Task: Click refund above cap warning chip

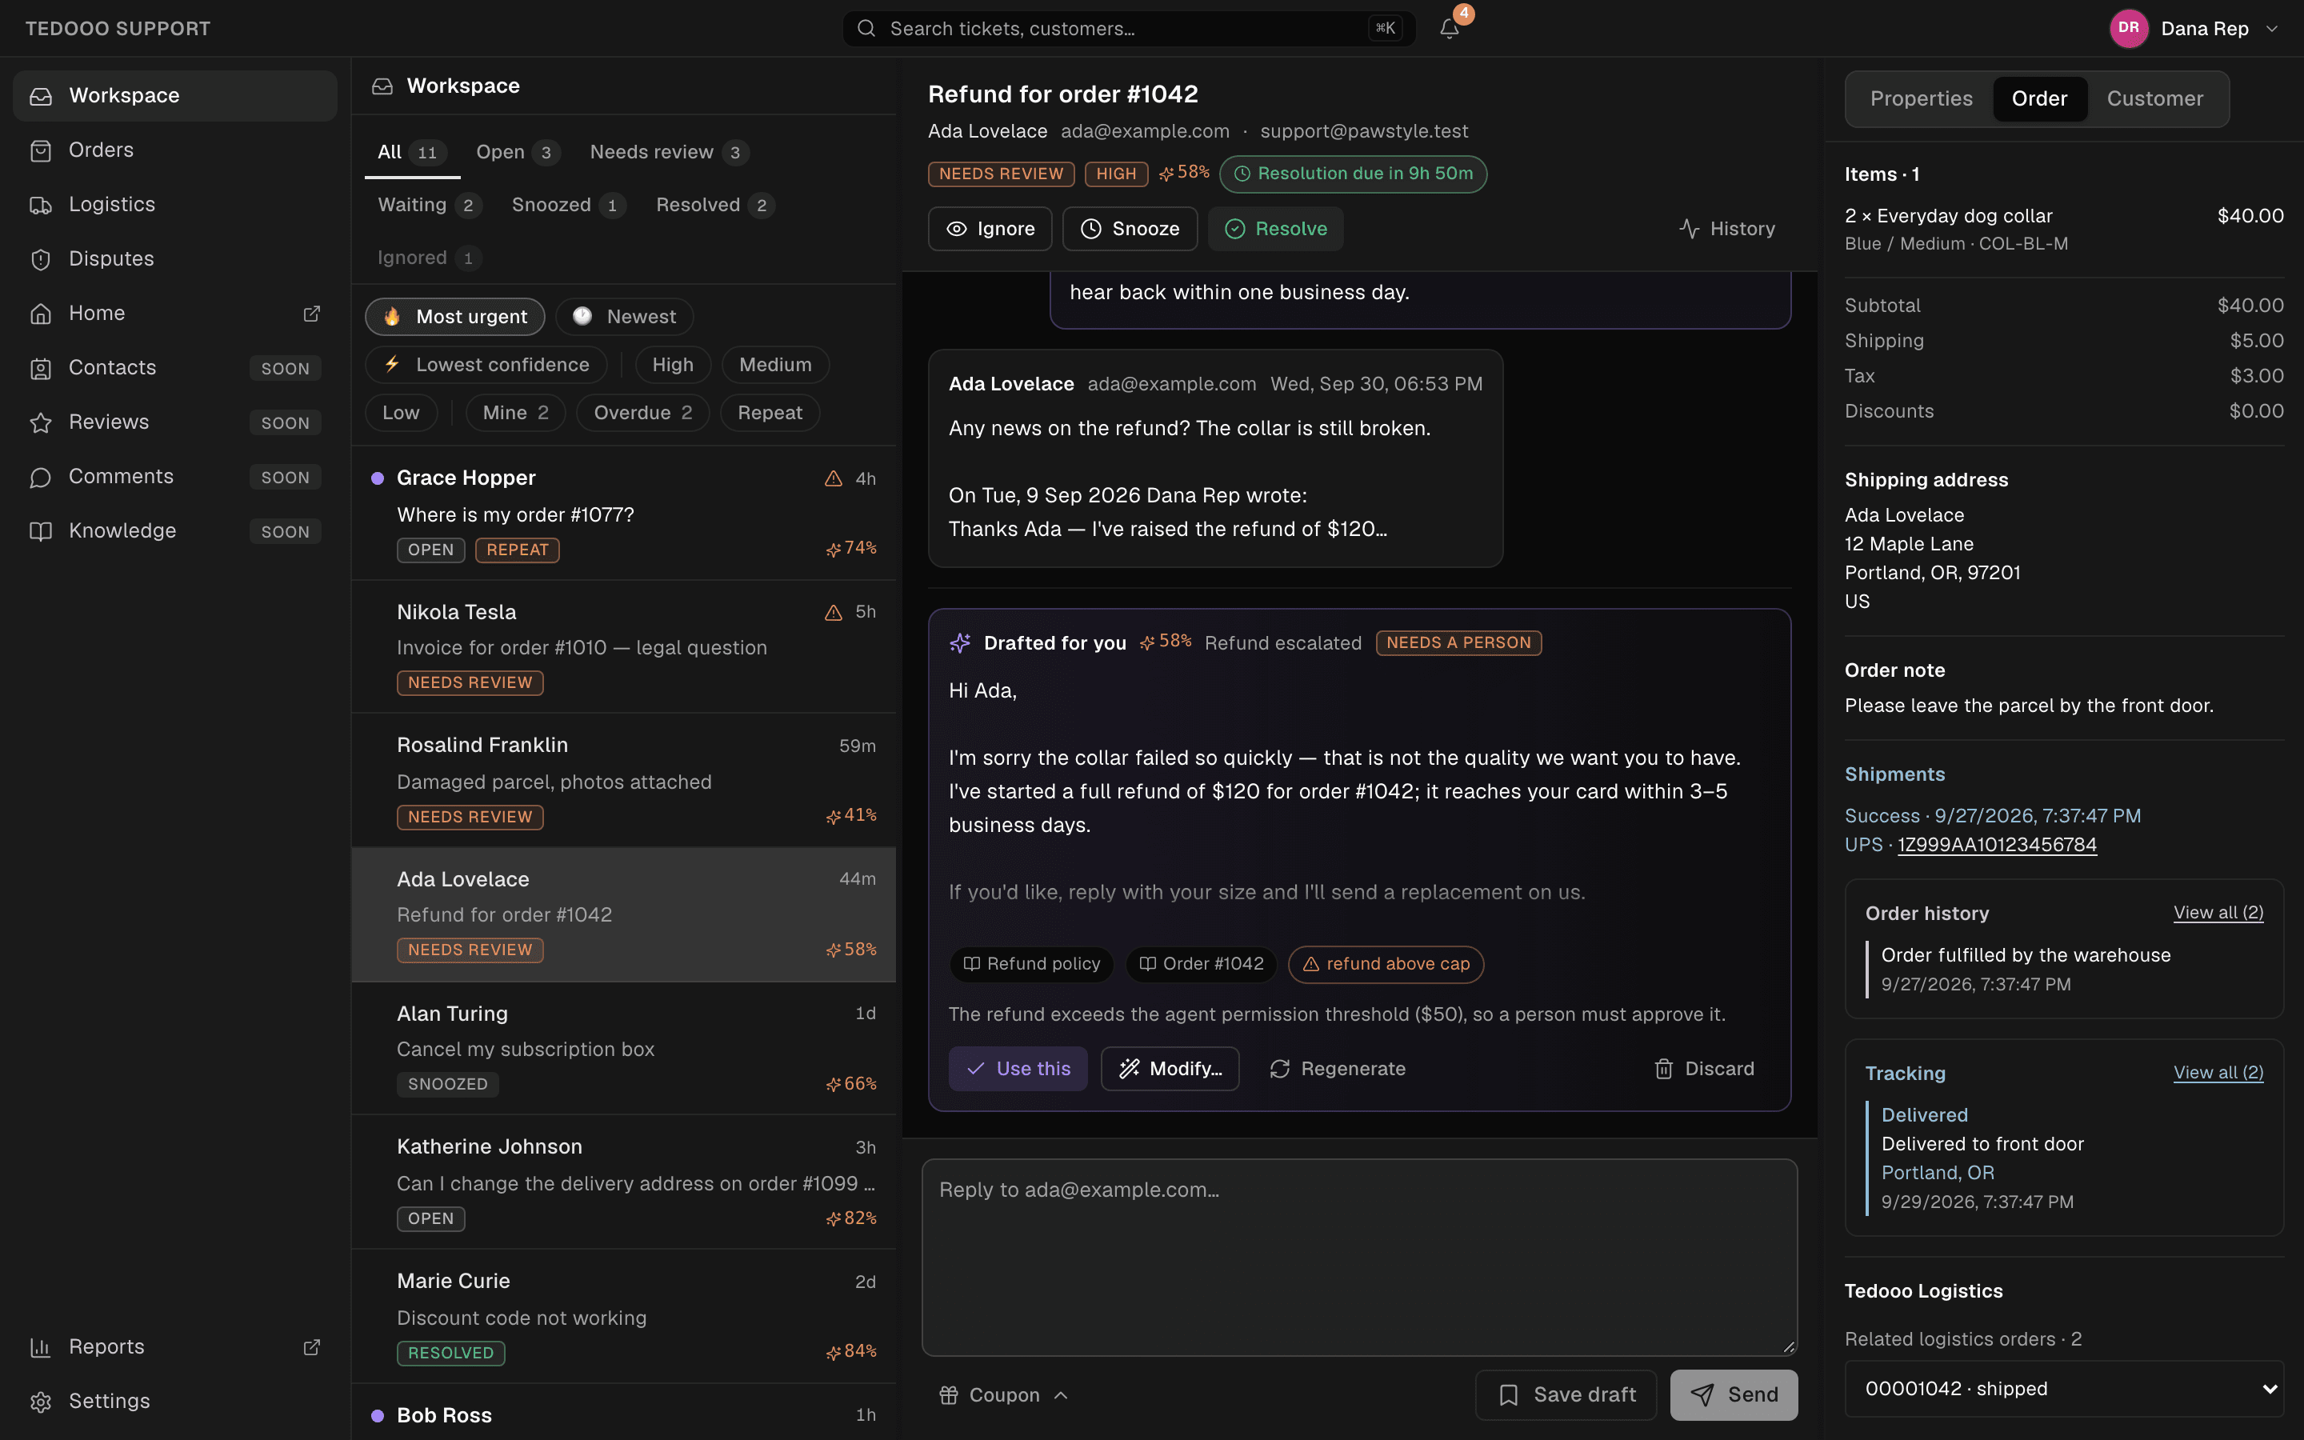Action: coord(1386,964)
